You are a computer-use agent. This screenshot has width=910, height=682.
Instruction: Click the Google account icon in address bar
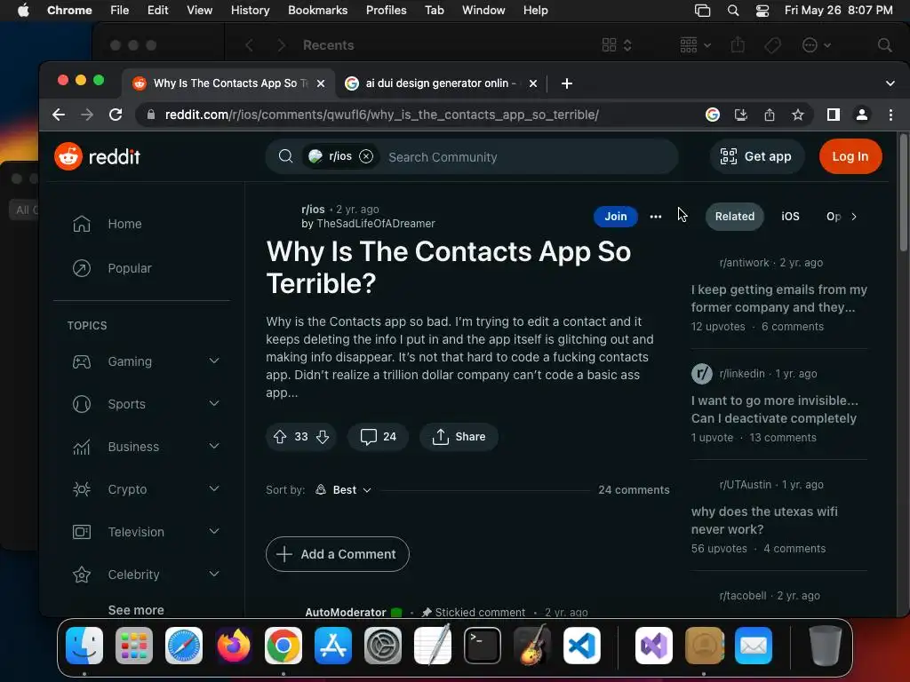click(712, 115)
